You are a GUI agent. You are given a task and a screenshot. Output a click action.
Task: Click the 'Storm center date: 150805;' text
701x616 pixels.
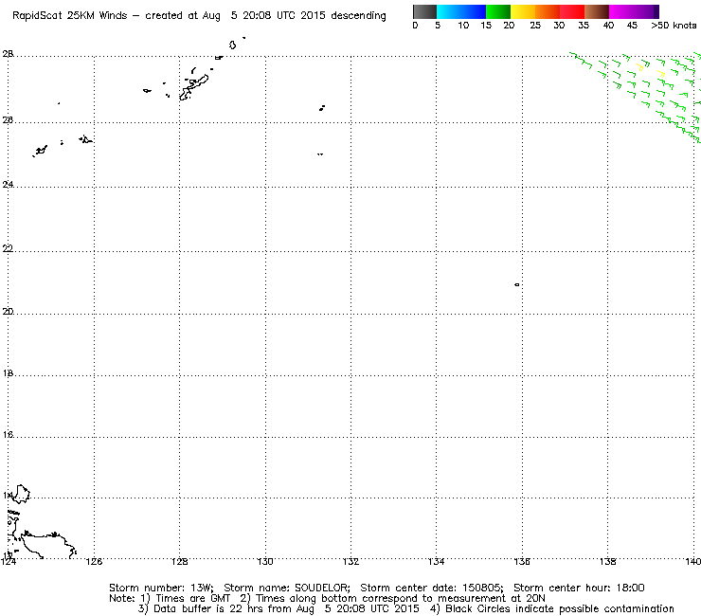tap(432, 588)
